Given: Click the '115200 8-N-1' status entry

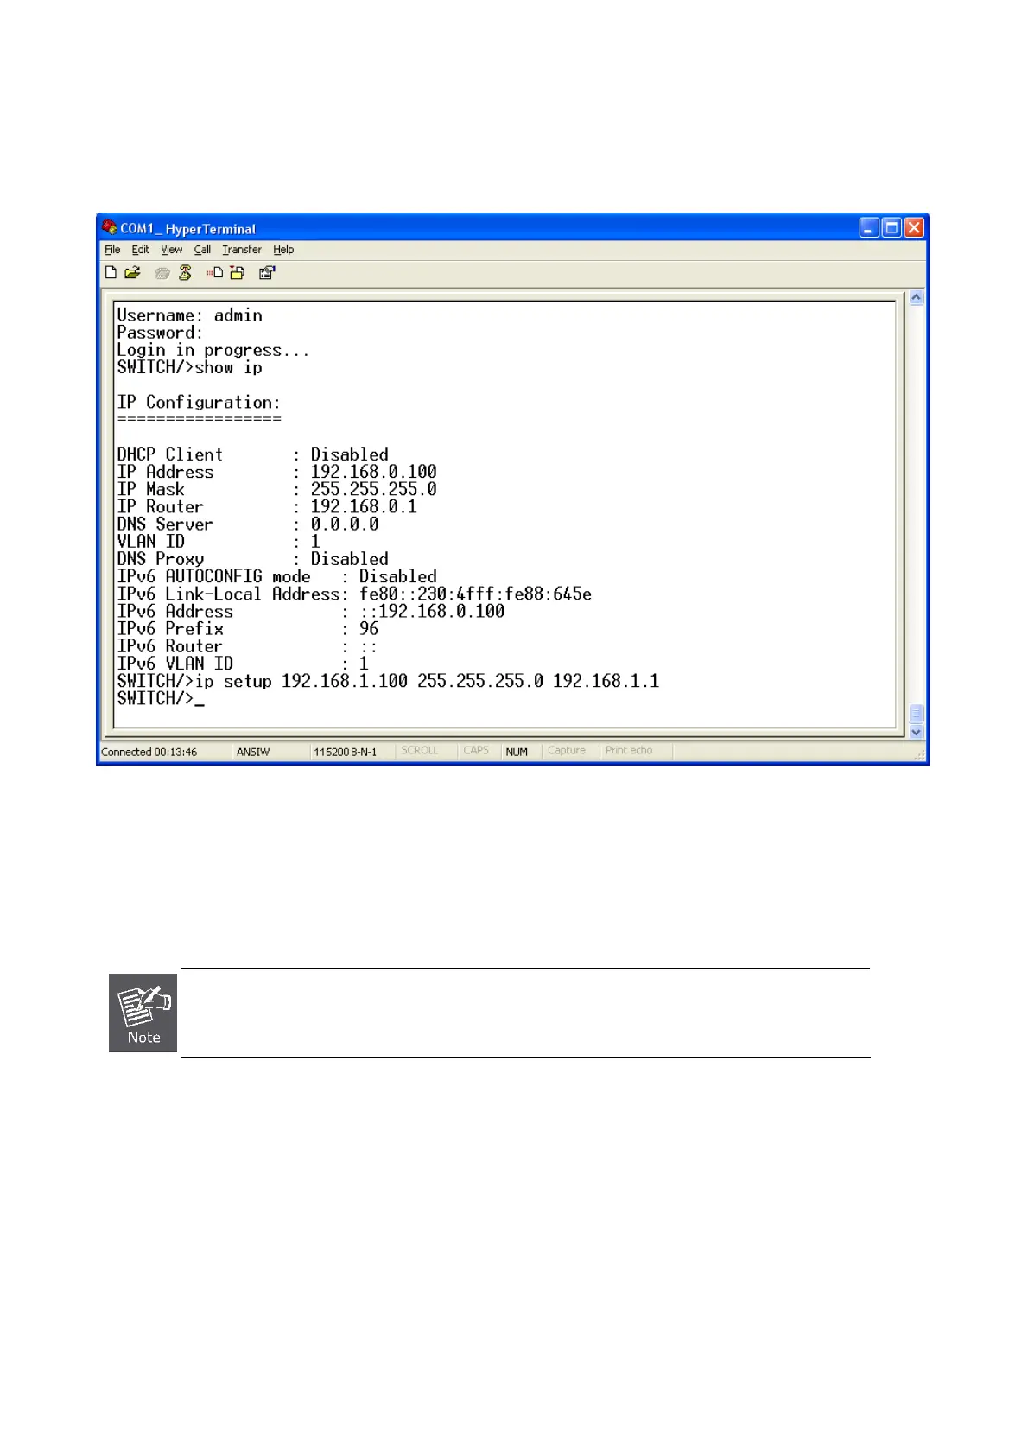Looking at the screenshot, I should pyautogui.click(x=346, y=752).
